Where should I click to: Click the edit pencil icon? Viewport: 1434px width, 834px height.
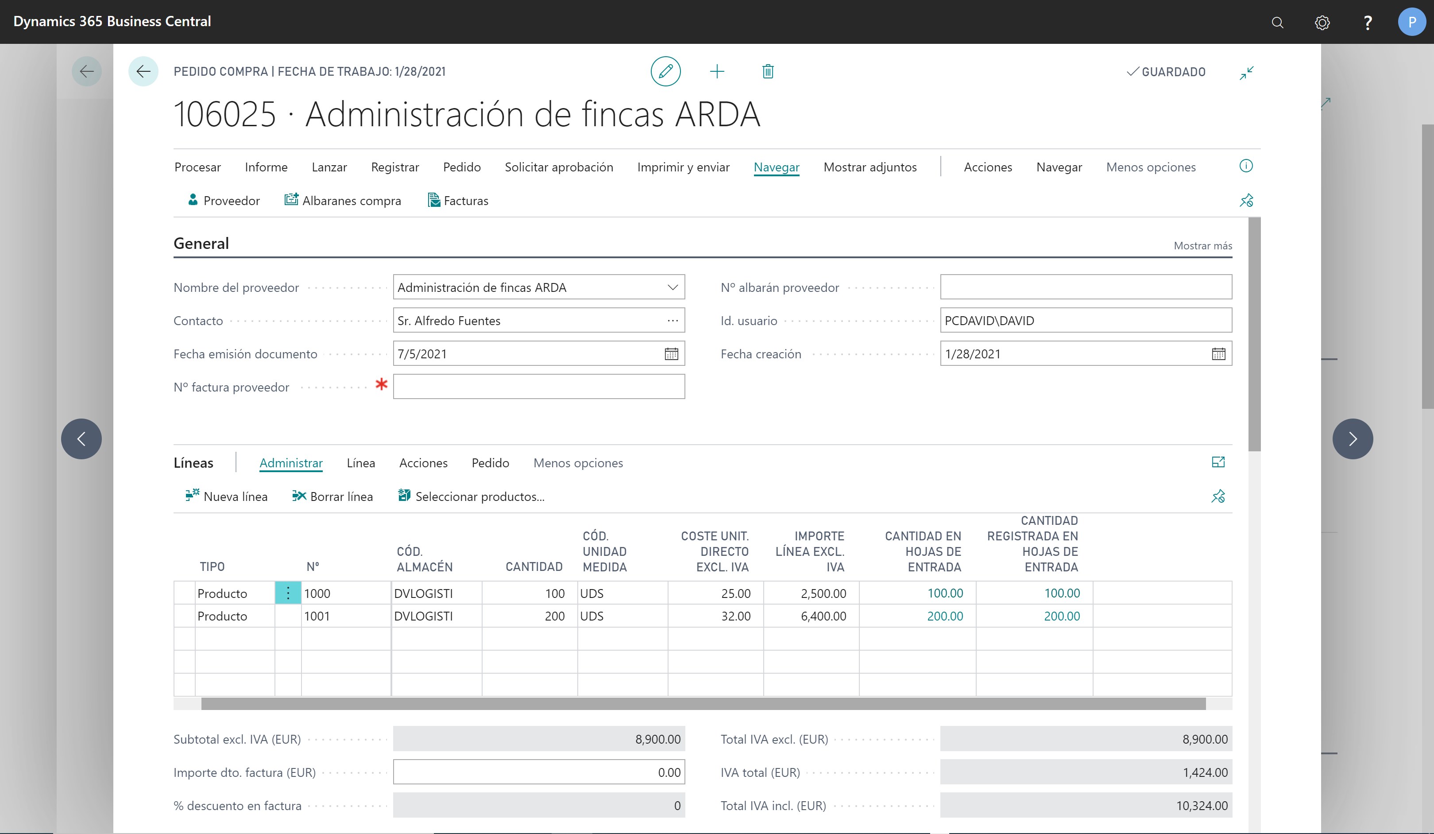click(665, 71)
